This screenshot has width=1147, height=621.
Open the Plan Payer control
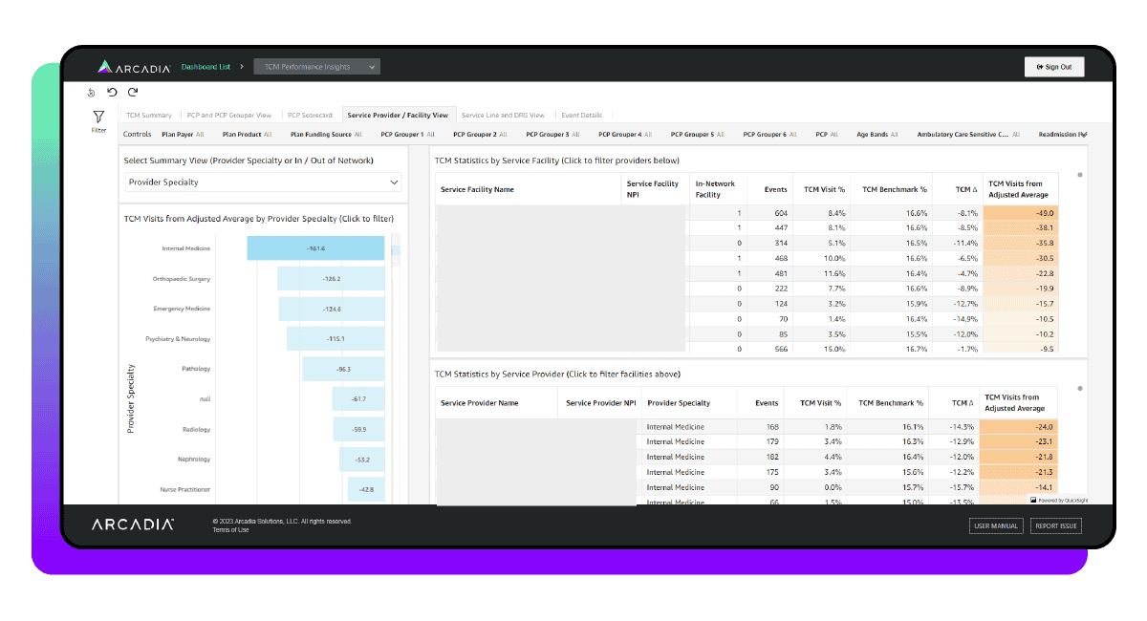(x=183, y=135)
